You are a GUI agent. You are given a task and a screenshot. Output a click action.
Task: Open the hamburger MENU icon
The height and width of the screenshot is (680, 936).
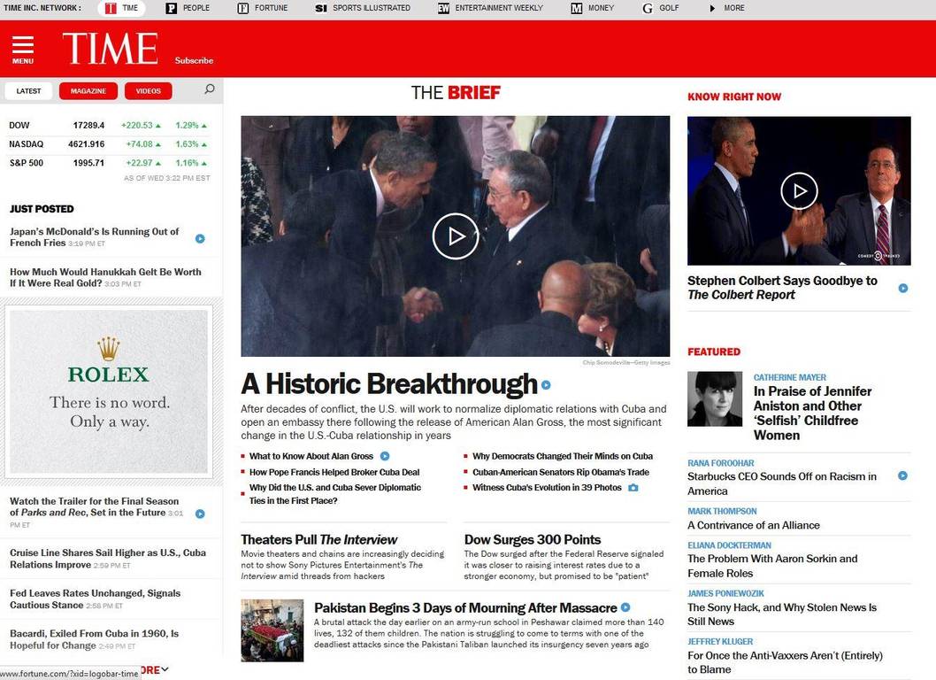(23, 49)
